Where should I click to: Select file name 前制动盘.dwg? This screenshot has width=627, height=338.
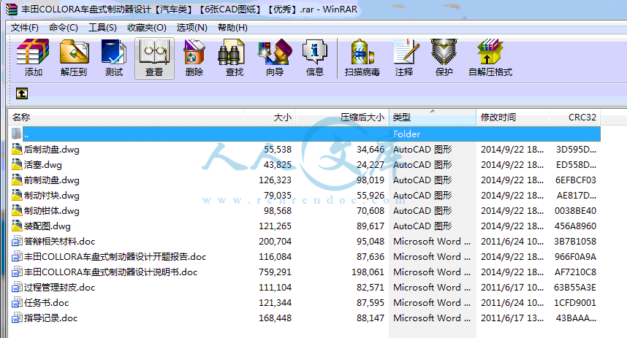click(52, 180)
